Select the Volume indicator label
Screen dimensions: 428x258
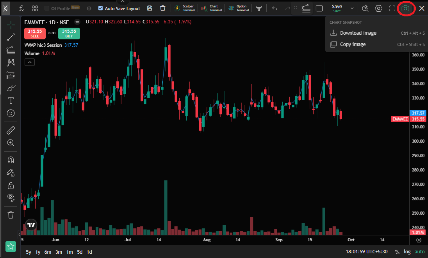point(32,53)
